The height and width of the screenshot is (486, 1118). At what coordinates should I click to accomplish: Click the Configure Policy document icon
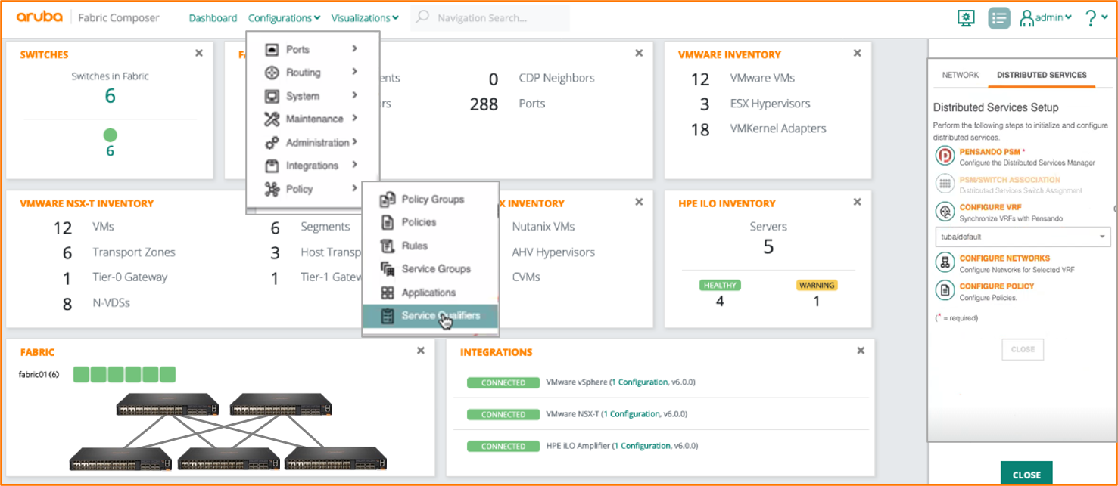945,290
